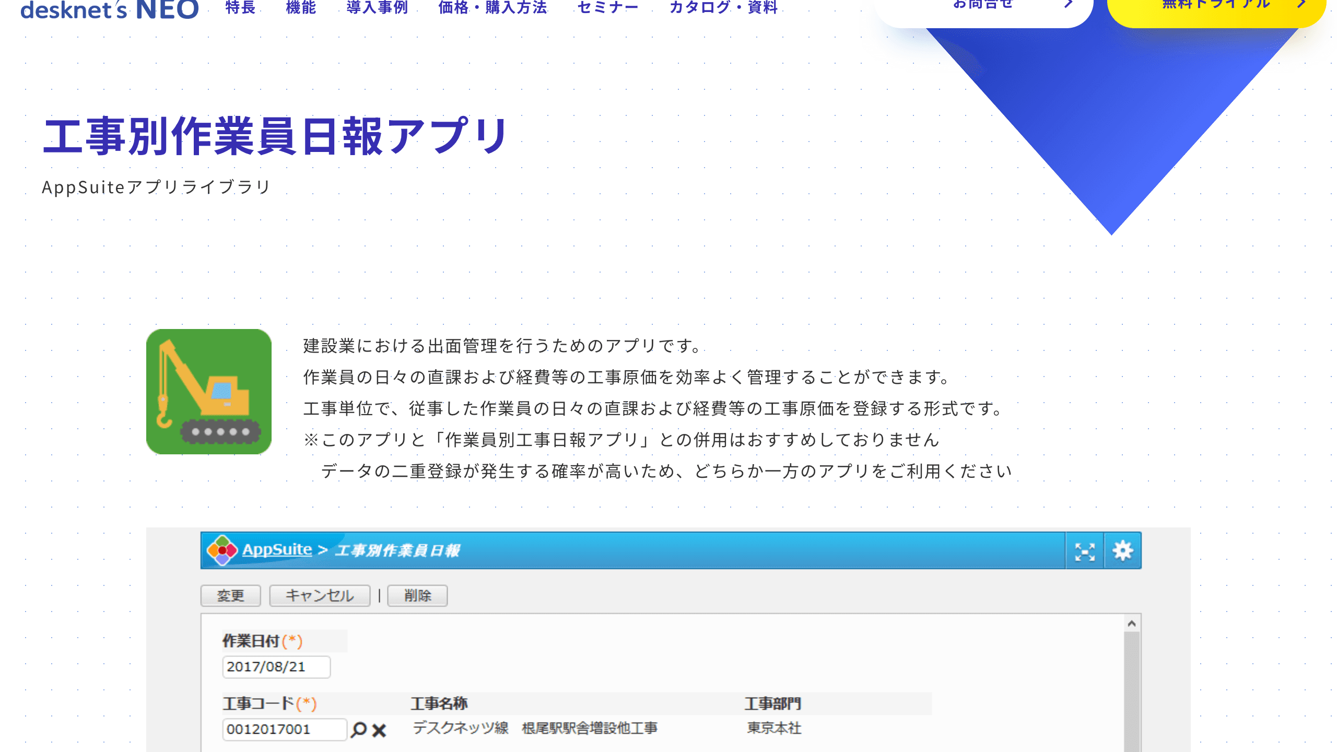Click the X clear icon beside 工事コード
Screen dimensions: 1337x752
click(x=379, y=730)
